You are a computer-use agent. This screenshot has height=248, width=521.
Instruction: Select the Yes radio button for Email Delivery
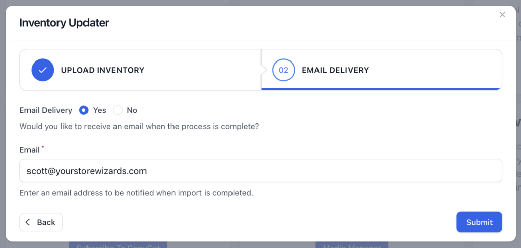84,110
